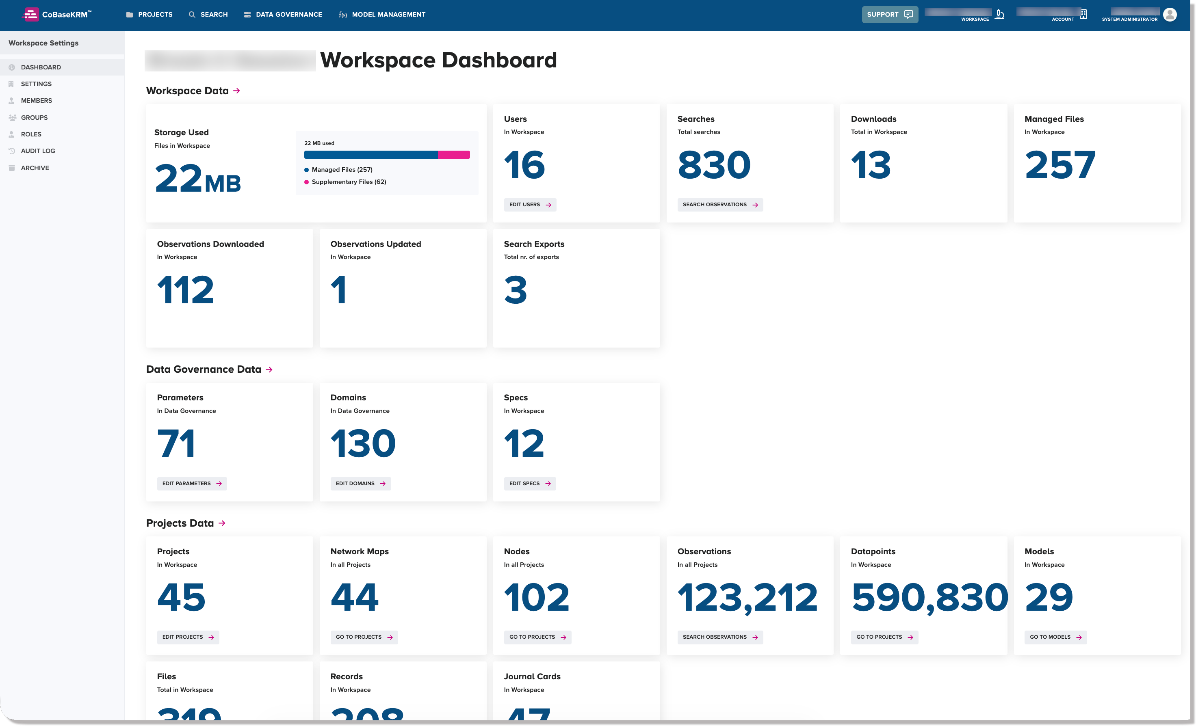Click the Edit Users button
The height and width of the screenshot is (726, 1196).
coord(530,205)
